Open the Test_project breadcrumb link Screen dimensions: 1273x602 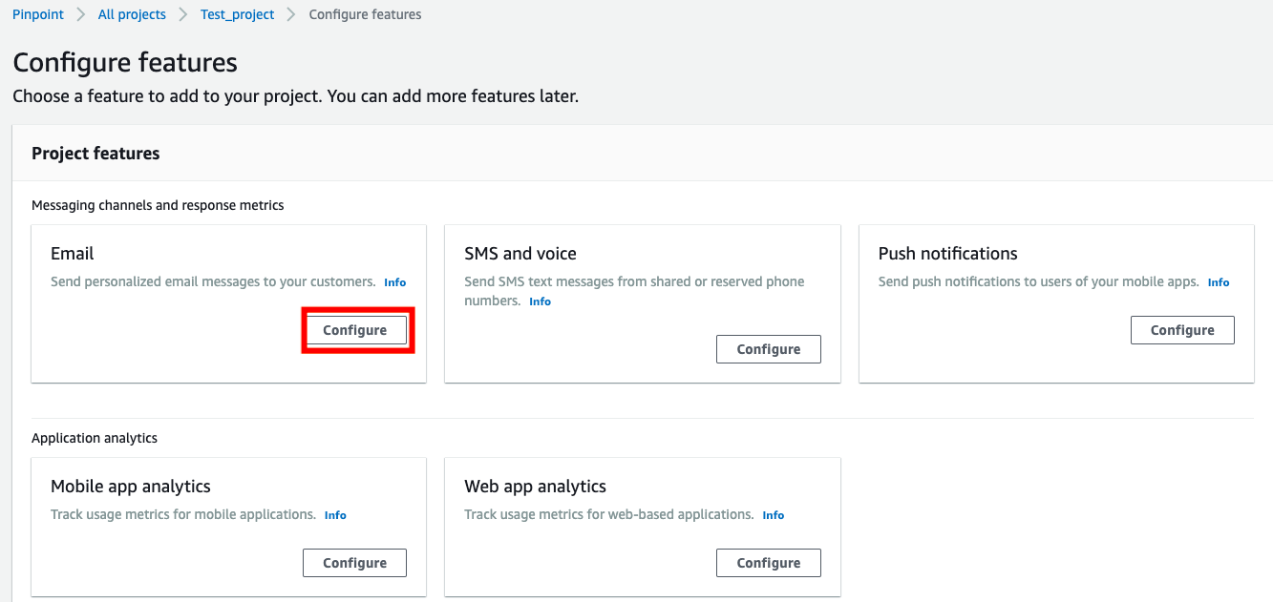click(x=237, y=14)
